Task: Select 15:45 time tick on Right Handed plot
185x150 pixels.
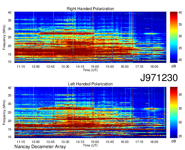Action: coord(110,67)
